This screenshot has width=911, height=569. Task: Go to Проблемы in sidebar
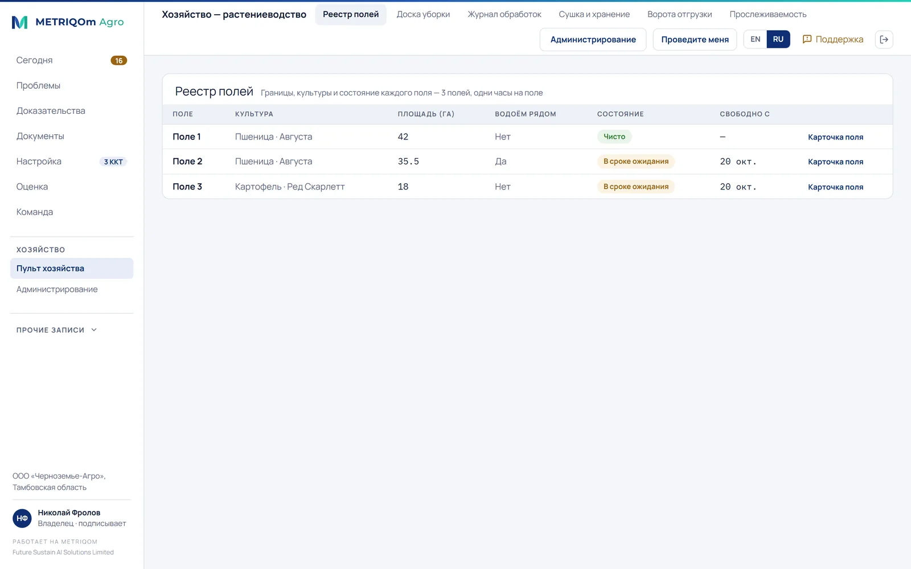point(72,85)
